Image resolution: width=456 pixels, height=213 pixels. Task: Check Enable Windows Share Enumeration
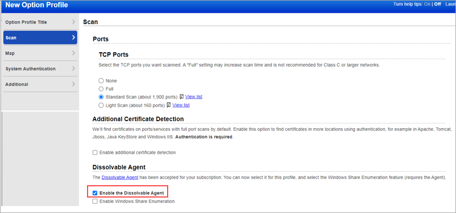[95, 201]
